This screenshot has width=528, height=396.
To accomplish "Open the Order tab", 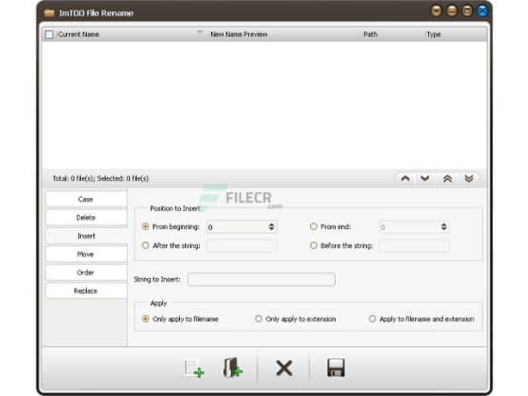I will pyautogui.click(x=86, y=272).
